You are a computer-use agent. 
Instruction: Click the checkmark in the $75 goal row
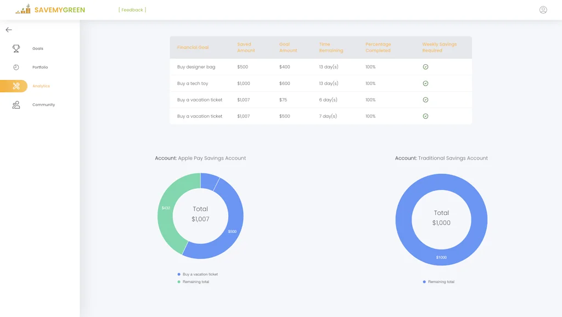pos(425,100)
